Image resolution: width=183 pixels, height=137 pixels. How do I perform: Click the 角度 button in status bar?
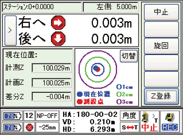click(x=129, y=116)
